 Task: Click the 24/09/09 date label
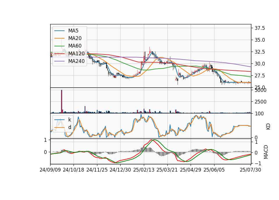[x=50, y=170]
